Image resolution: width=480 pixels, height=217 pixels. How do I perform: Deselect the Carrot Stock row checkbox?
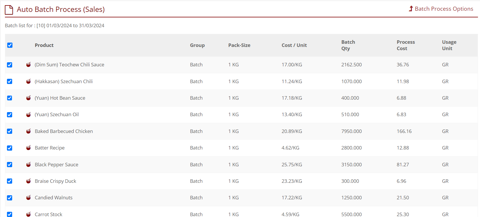[10, 214]
